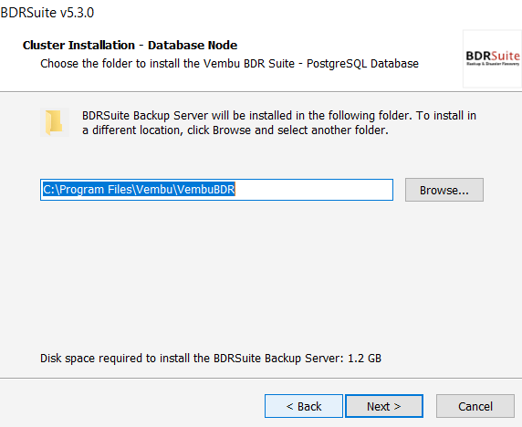The height and width of the screenshot is (427, 522).
Task: Click the BDRSuite logo image
Action: click(493, 59)
